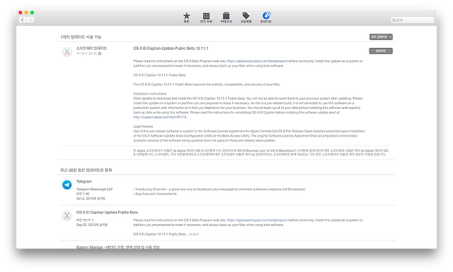Expand the arrow on the 모두 업데이트 button
The width and height of the screenshot is (453, 272).
pyautogui.click(x=391, y=37)
